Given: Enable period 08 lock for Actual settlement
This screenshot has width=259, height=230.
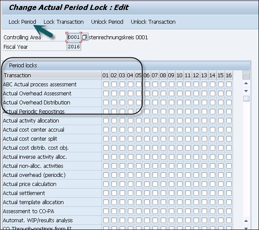Looking at the screenshot, I should [163, 193].
